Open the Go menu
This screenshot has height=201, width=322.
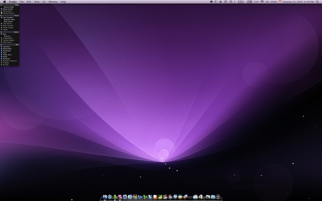(44, 2)
